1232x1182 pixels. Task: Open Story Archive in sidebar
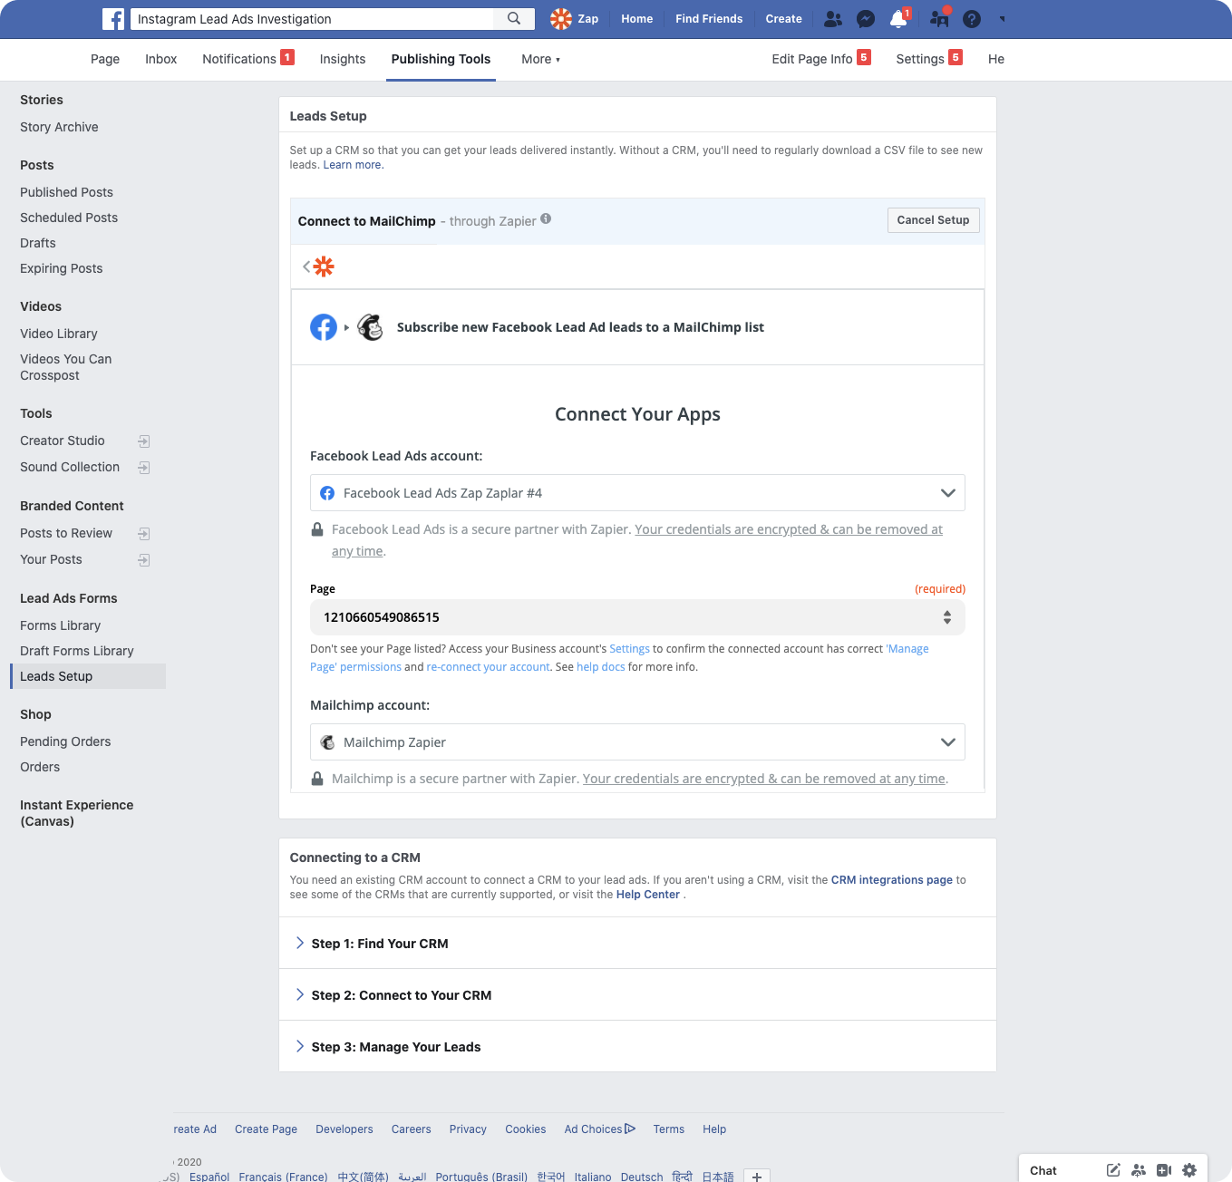[59, 127]
